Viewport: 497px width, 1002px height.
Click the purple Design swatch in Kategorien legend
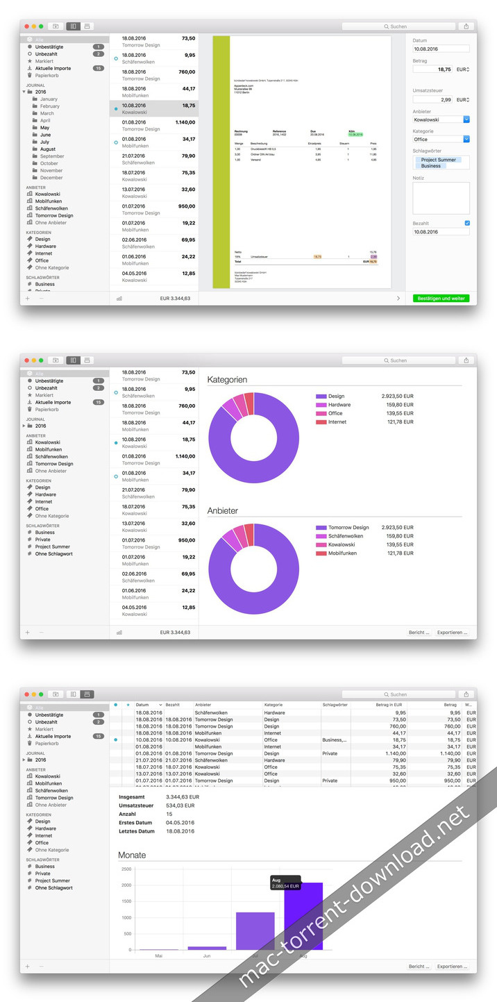[x=321, y=396]
